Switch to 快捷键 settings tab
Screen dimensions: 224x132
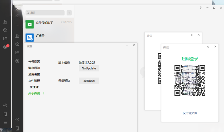click(x=34, y=87)
